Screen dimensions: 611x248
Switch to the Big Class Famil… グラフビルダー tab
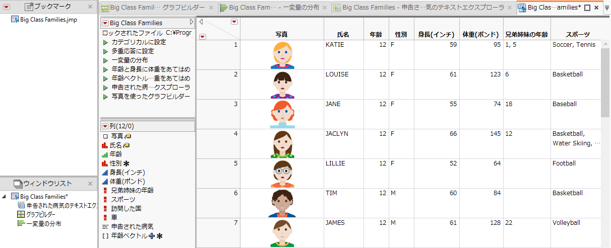click(x=157, y=8)
